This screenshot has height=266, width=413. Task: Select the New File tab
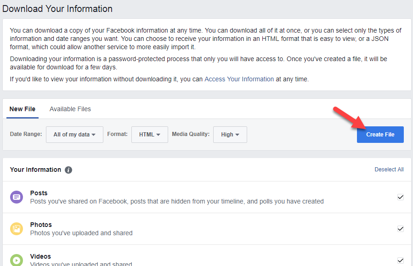coord(22,109)
